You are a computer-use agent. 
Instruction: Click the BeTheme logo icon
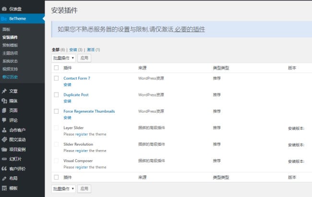click(x=4, y=19)
